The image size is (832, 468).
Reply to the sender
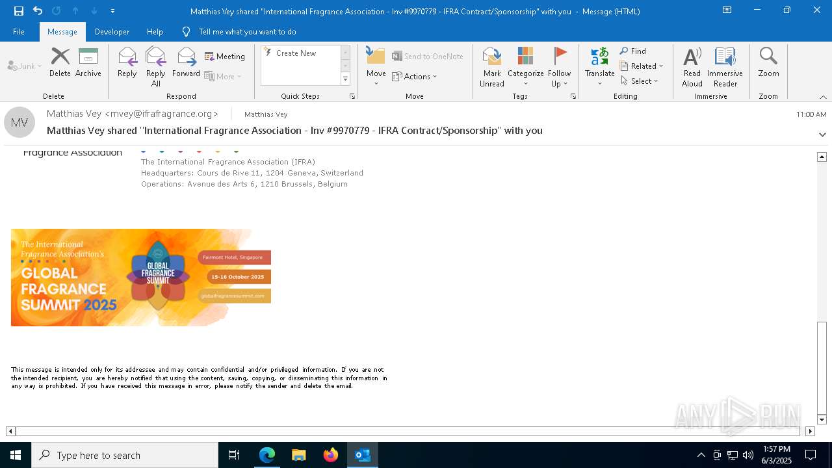127,63
